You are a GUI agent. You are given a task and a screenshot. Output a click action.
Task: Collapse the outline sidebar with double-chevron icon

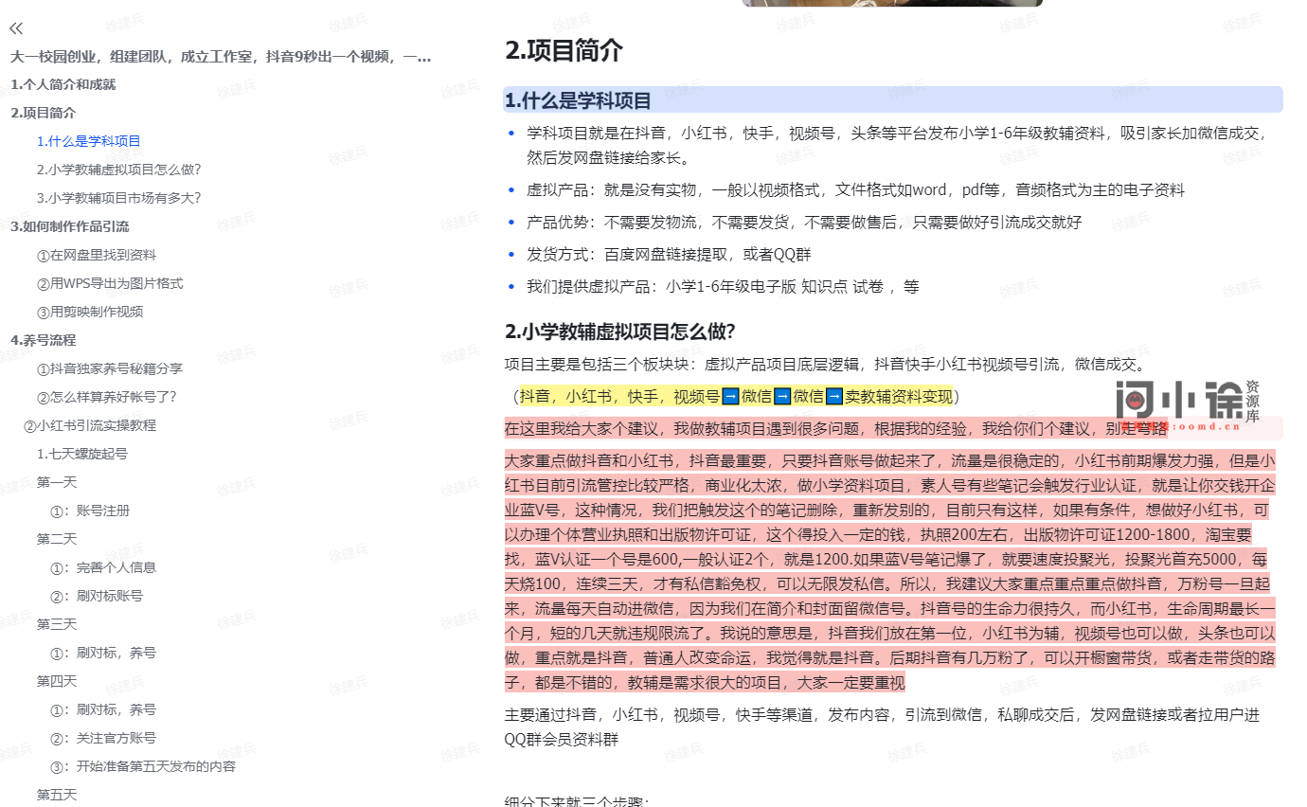16,28
